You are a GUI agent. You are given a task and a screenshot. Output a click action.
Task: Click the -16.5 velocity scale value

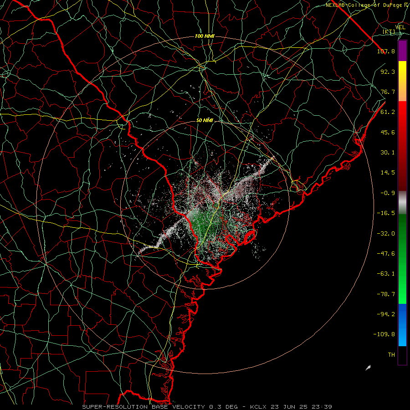(386, 213)
